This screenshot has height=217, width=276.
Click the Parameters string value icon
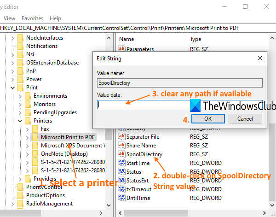point(122,48)
